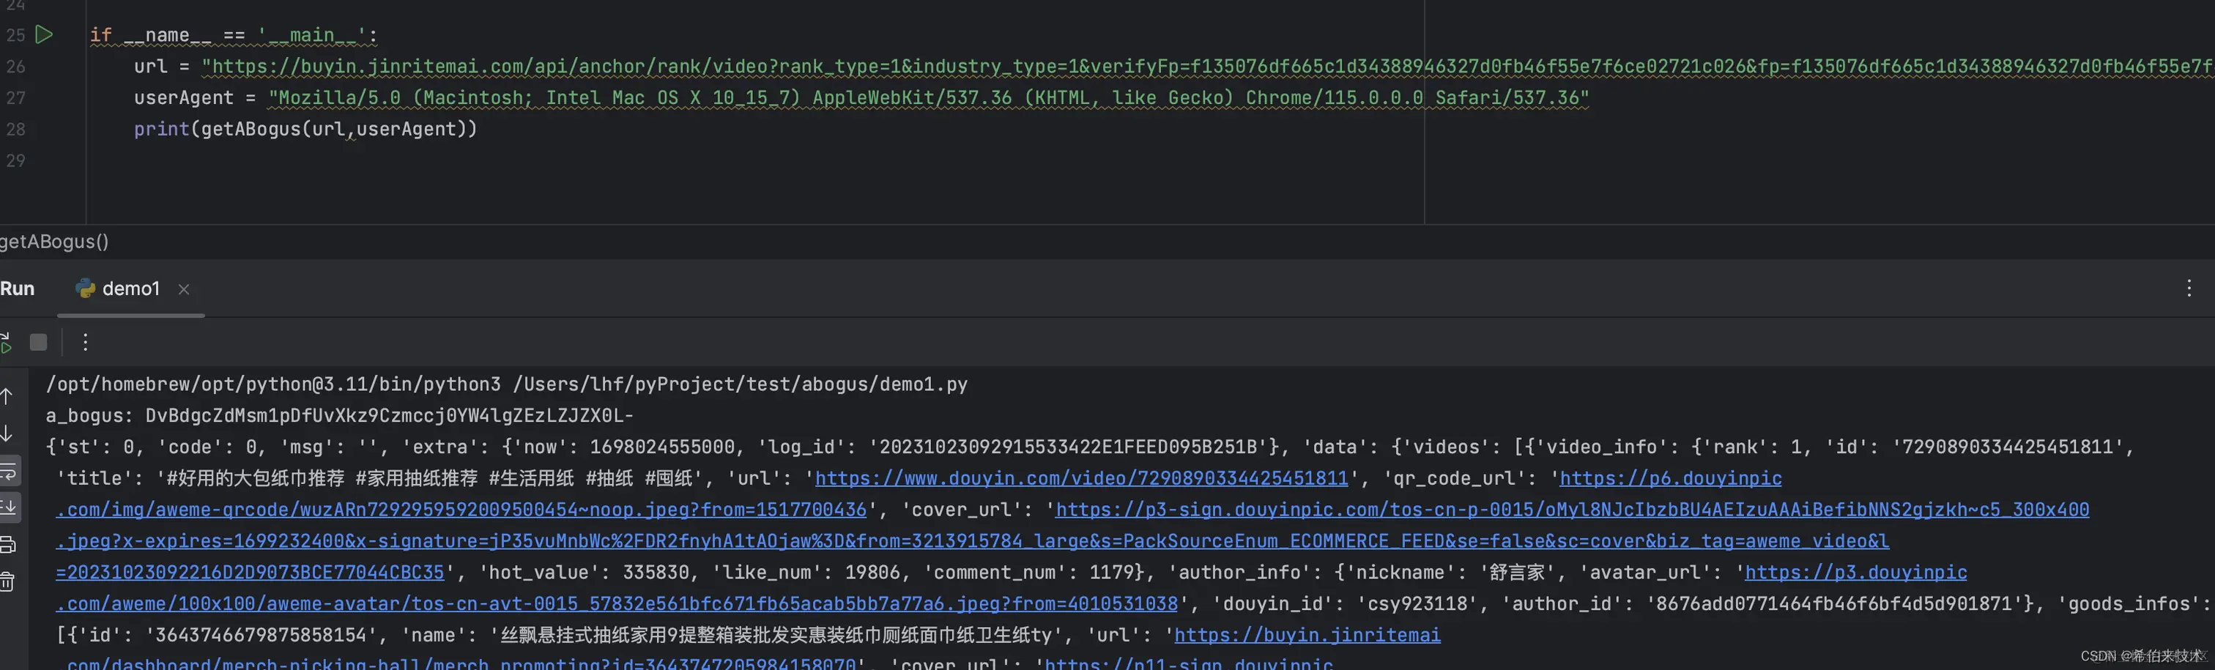Click the green run gutter arrow
This screenshot has width=2215, height=670.
click(44, 34)
